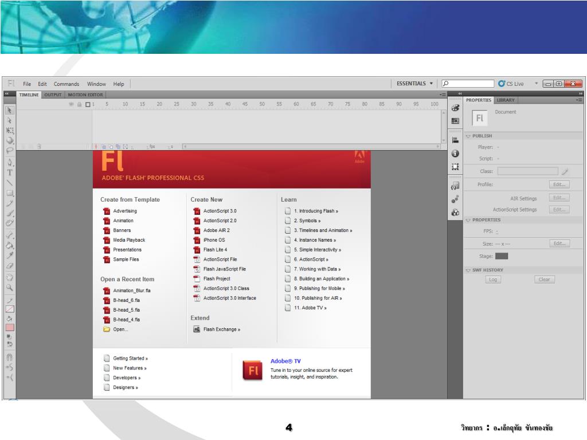Click the stroke color swatch
587x440 pixels.
pos(10,309)
